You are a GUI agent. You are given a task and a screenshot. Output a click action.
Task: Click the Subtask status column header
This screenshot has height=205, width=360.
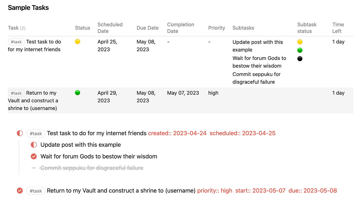click(x=307, y=28)
